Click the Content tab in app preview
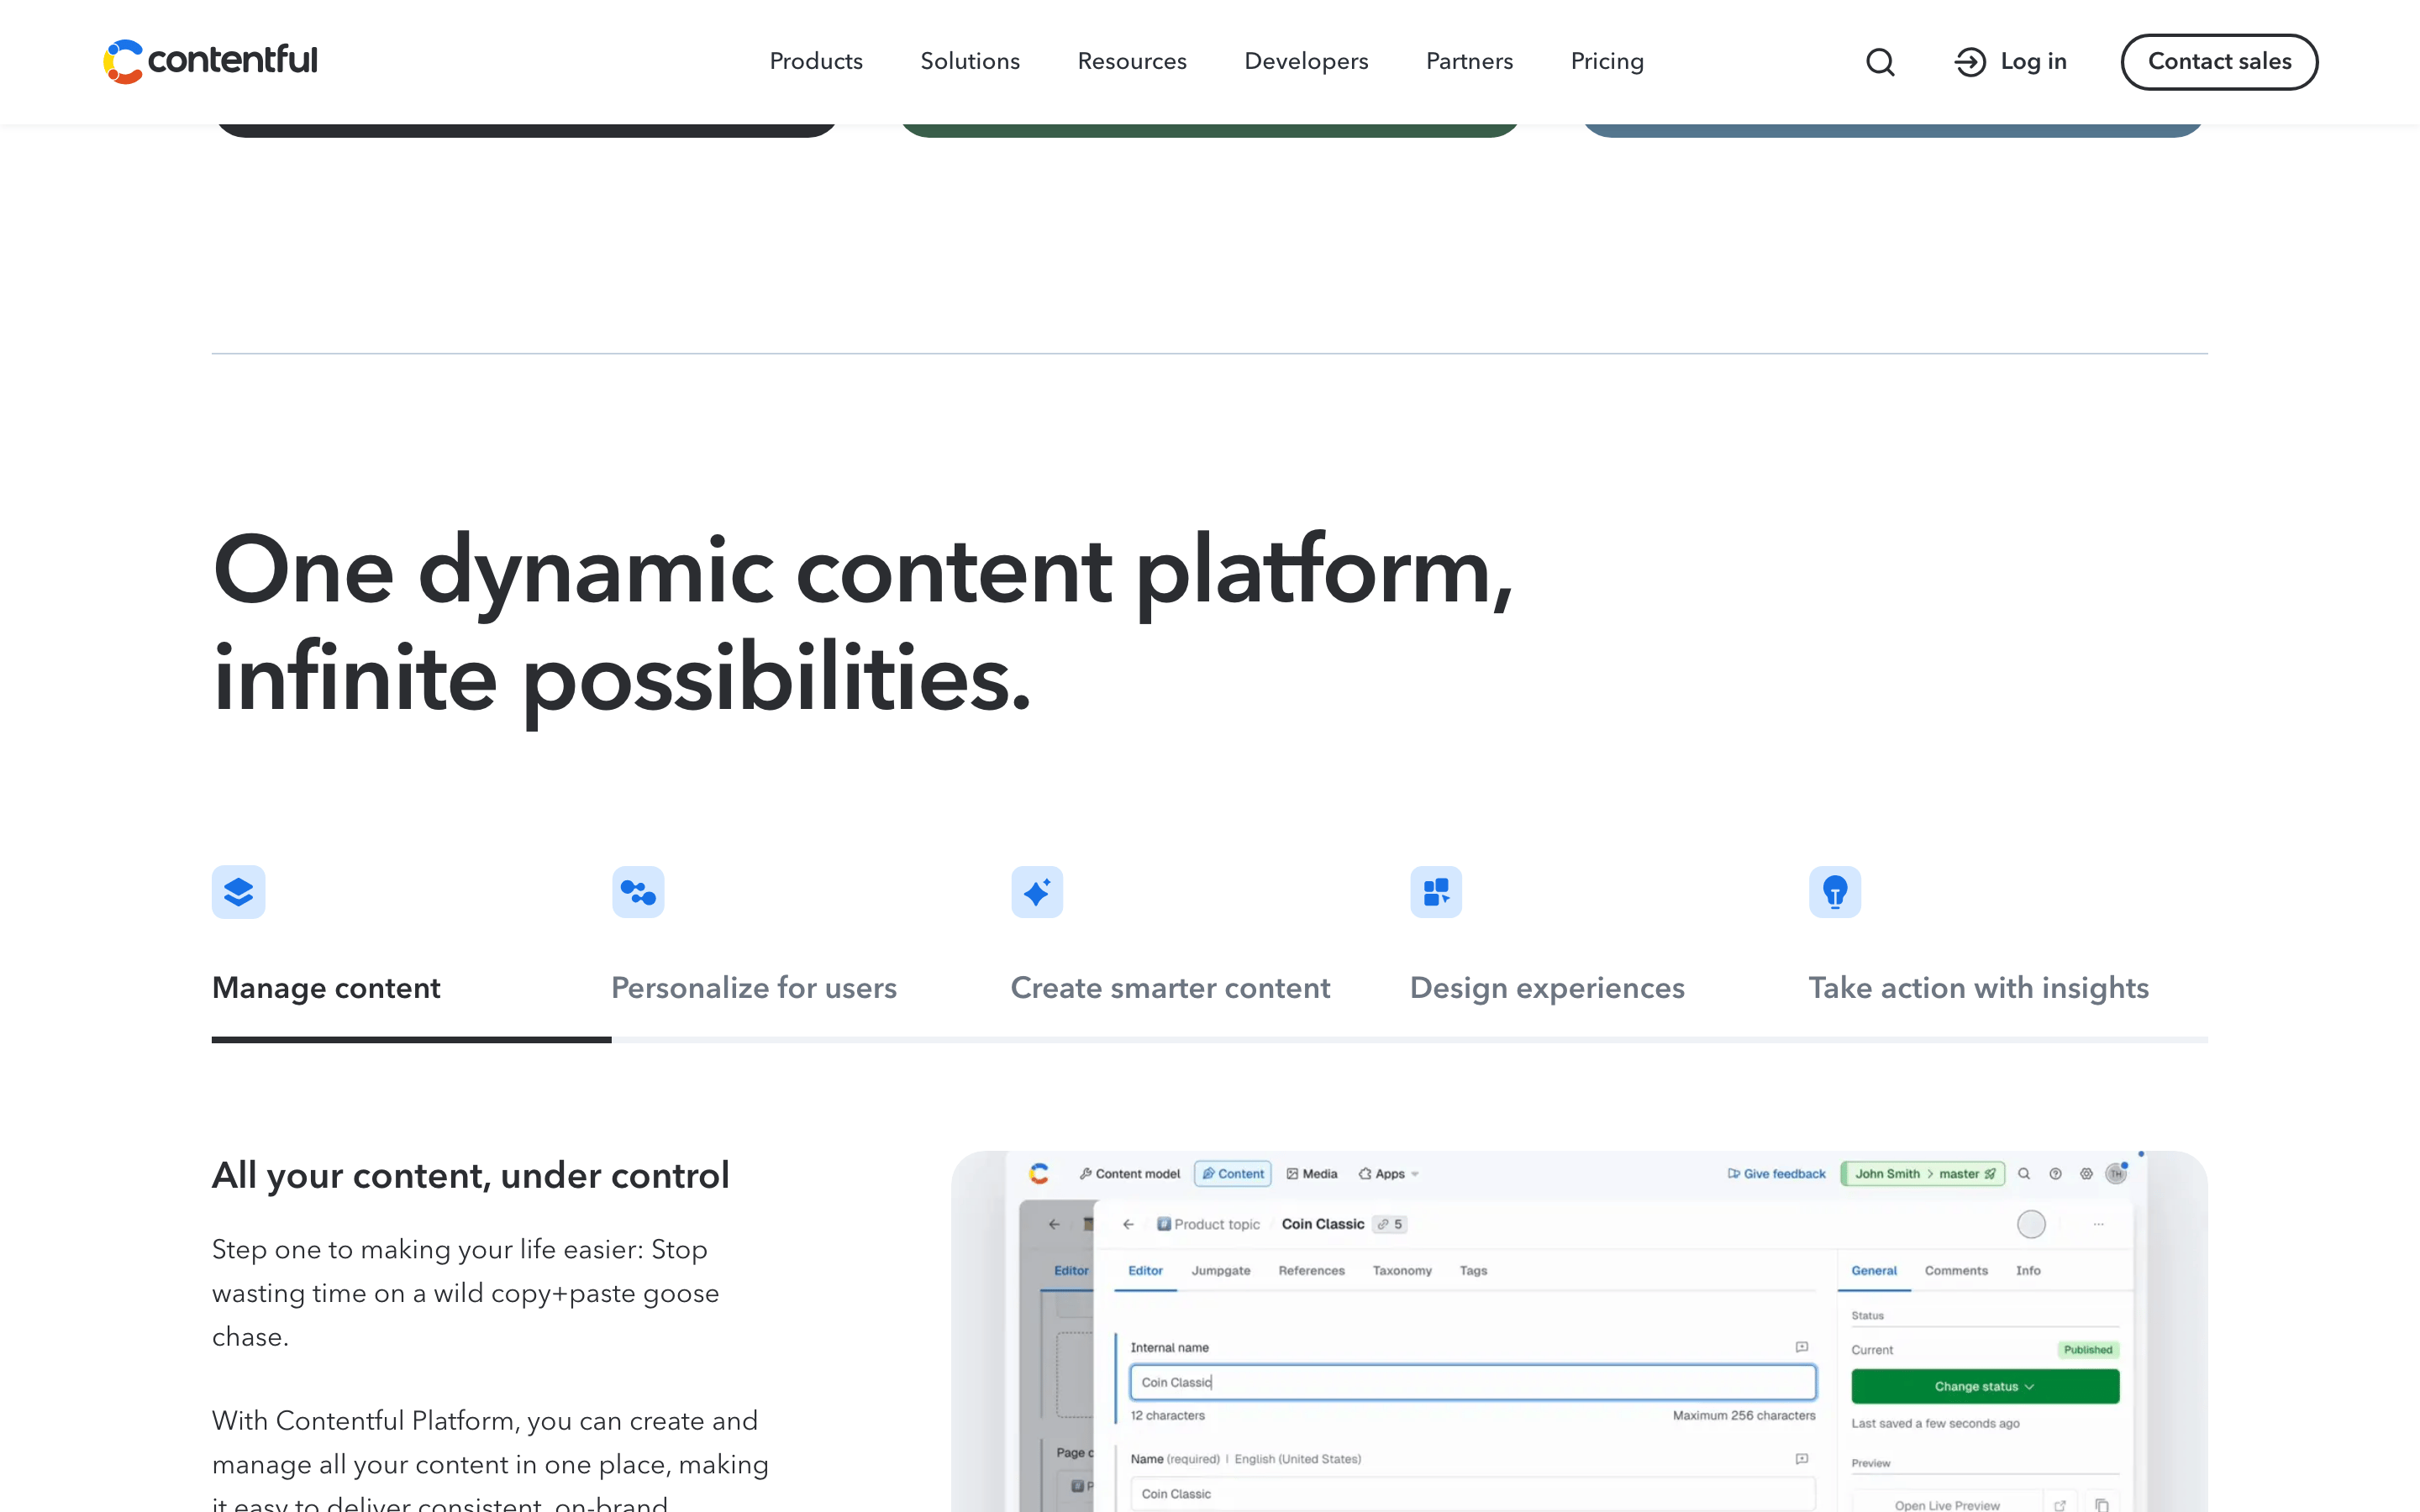 [x=1232, y=1174]
